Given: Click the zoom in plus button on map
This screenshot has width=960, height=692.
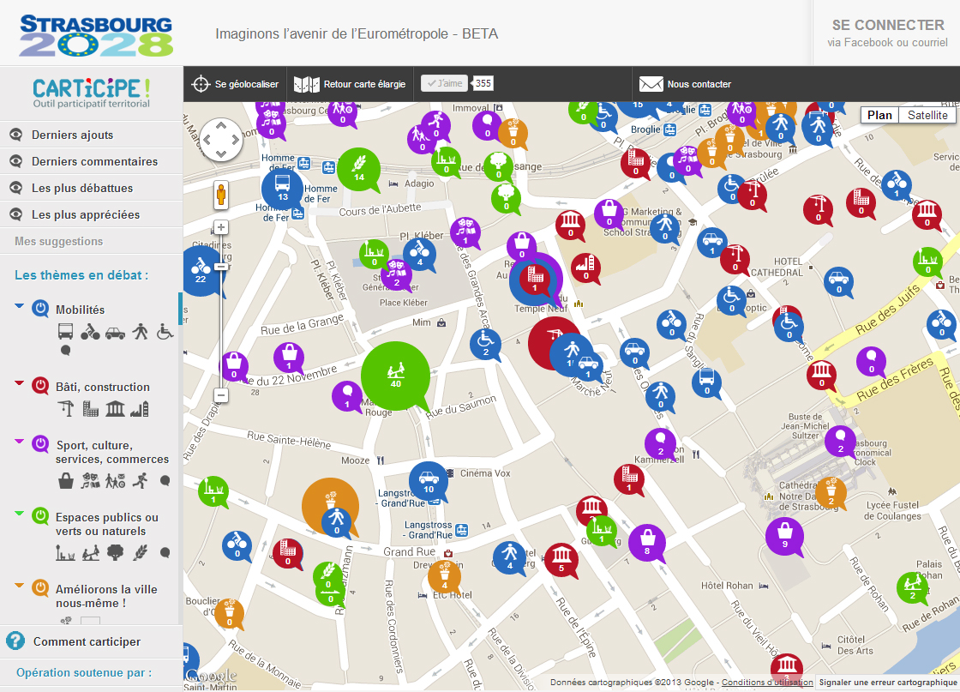Looking at the screenshot, I should coord(221,227).
